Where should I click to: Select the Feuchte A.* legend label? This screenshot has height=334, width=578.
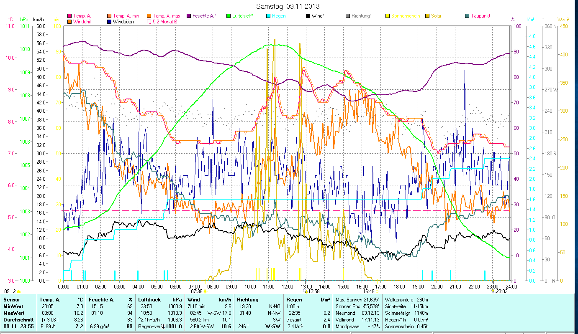pyautogui.click(x=205, y=16)
